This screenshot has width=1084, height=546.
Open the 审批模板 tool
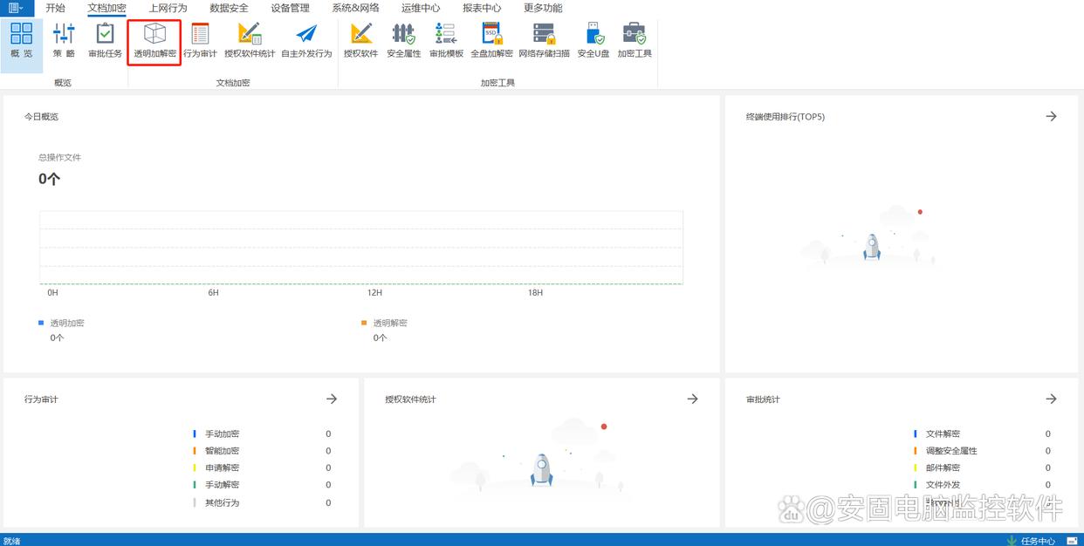pyautogui.click(x=446, y=41)
